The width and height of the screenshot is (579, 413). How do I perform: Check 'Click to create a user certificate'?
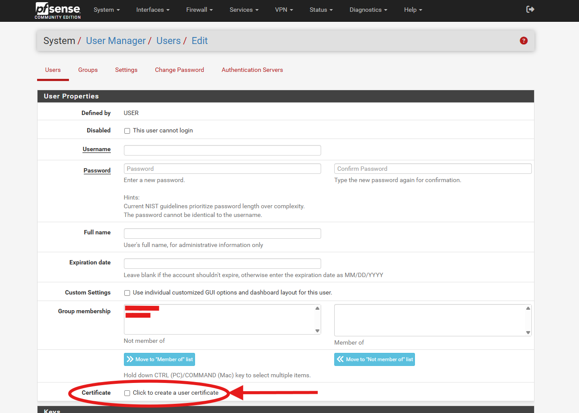point(127,393)
